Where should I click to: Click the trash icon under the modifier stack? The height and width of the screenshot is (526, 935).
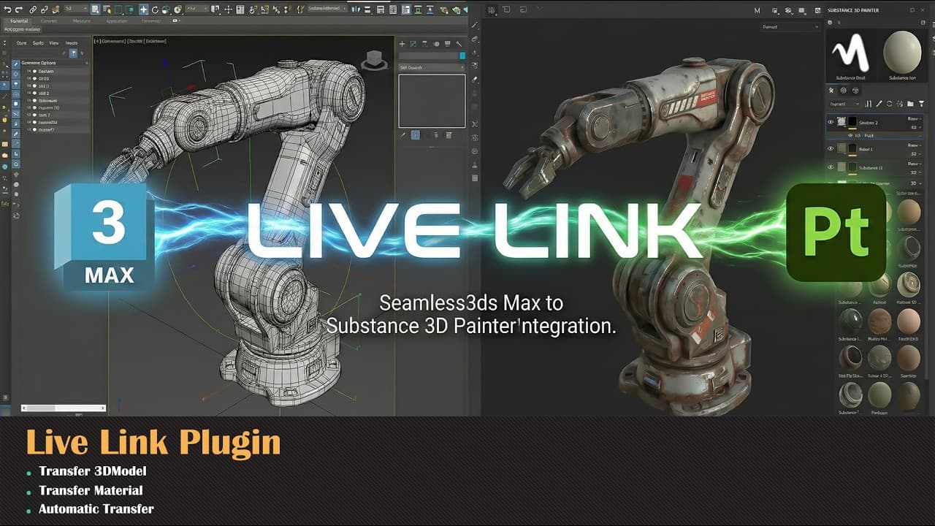pyautogui.click(x=436, y=135)
